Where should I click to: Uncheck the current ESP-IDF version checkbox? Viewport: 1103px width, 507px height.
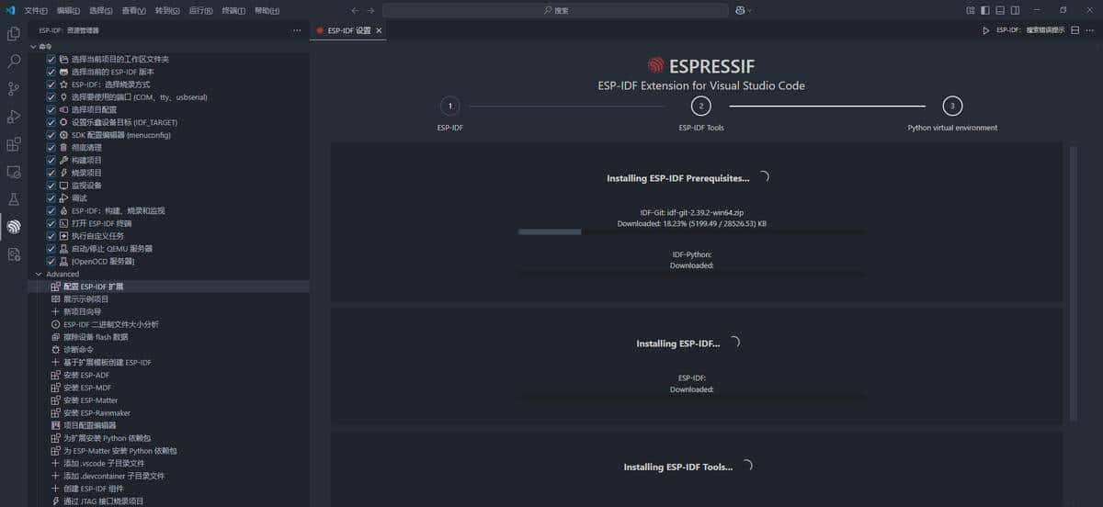(51, 72)
